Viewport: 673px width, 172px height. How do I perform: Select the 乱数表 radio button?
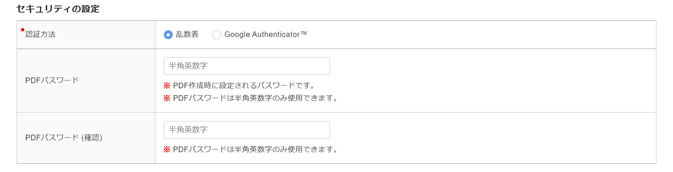tap(168, 35)
